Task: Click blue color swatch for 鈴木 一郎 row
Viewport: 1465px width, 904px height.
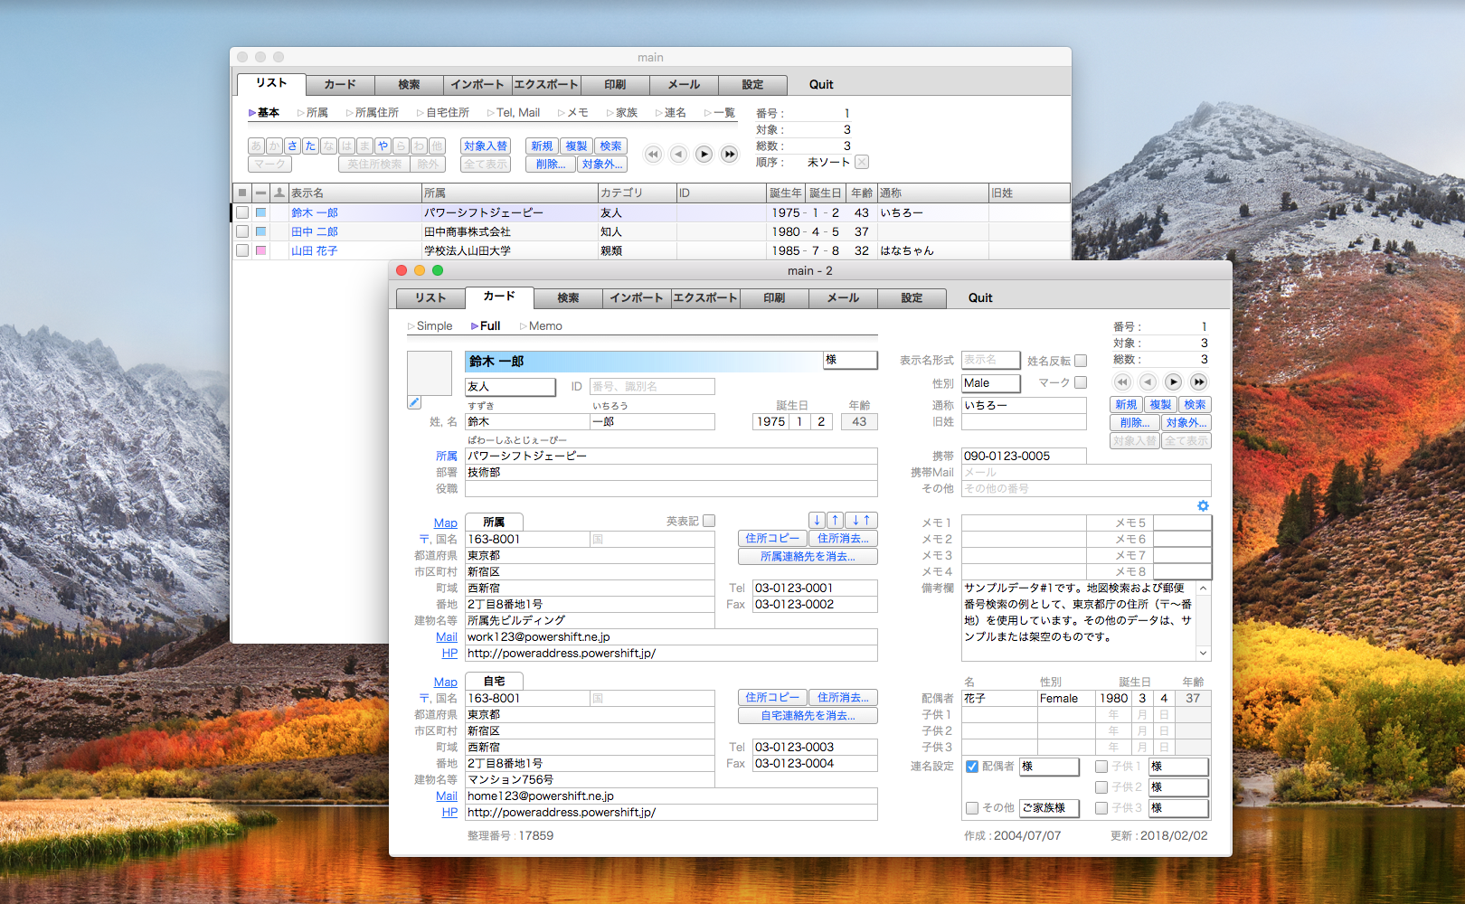Action: tap(260, 213)
